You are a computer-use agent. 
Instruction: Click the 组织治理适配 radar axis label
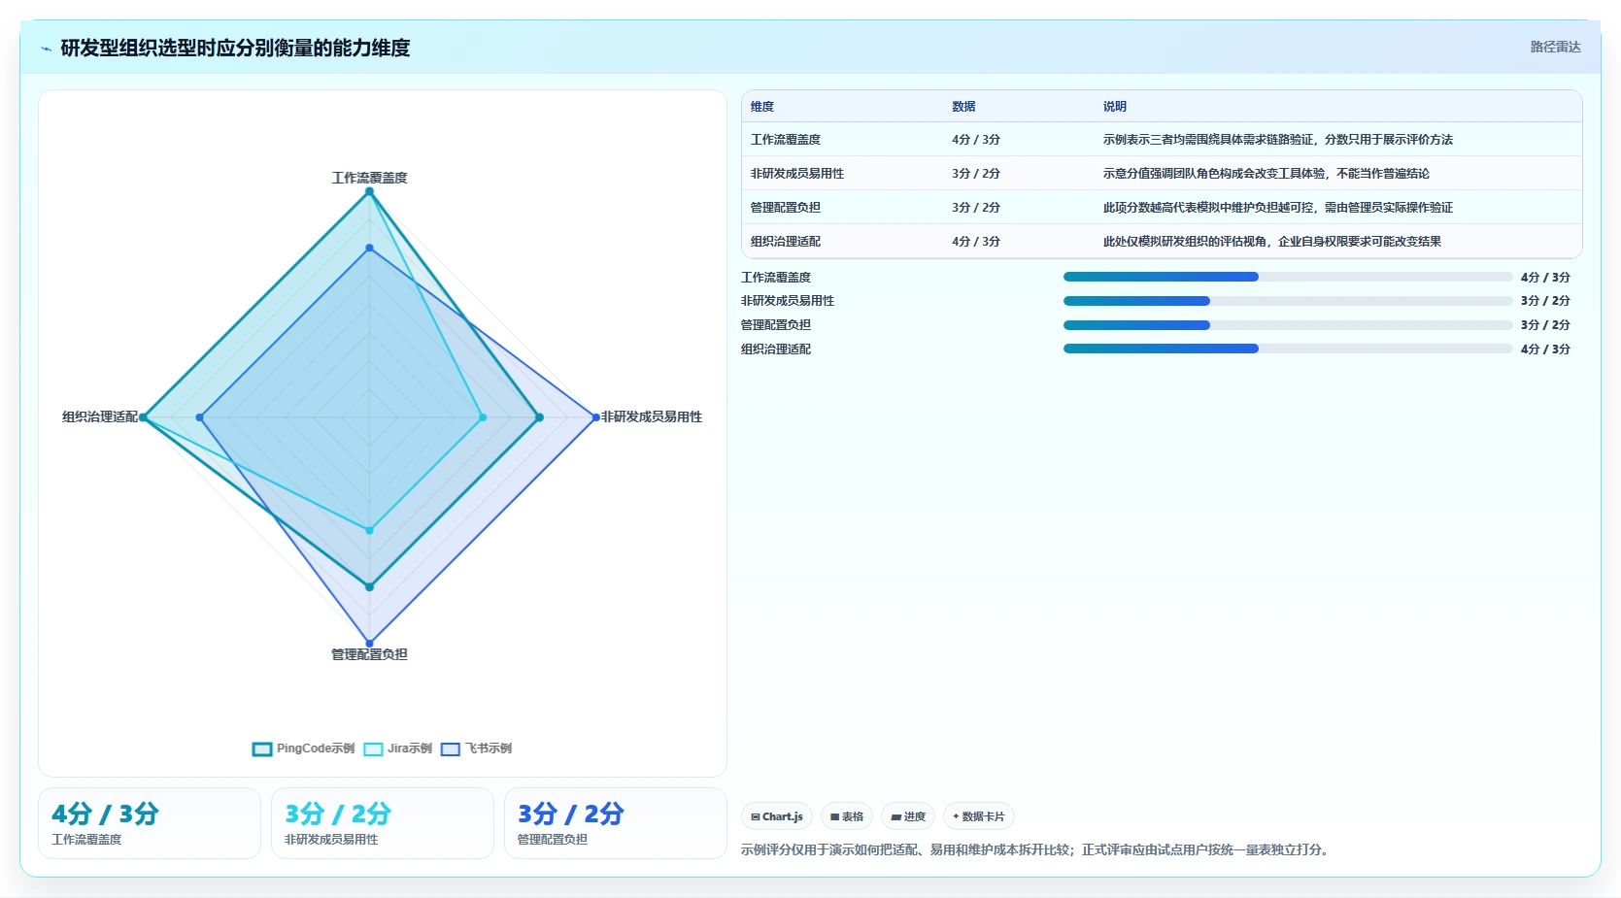click(100, 416)
